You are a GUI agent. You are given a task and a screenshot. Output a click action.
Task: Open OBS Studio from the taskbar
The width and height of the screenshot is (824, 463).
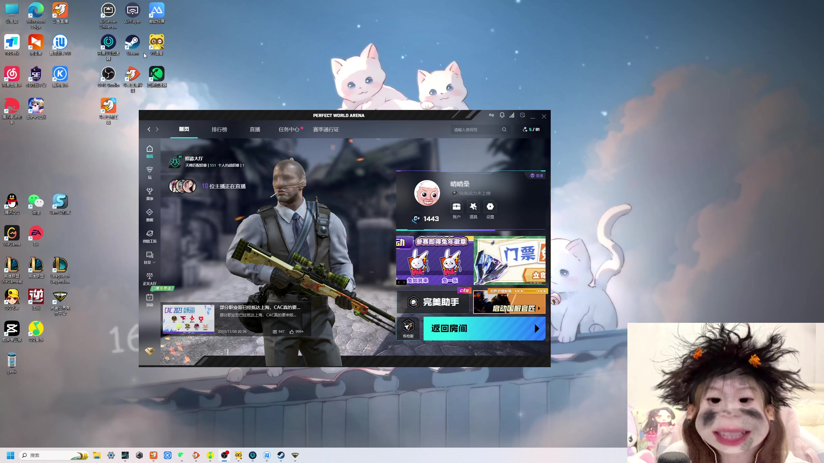(x=224, y=455)
